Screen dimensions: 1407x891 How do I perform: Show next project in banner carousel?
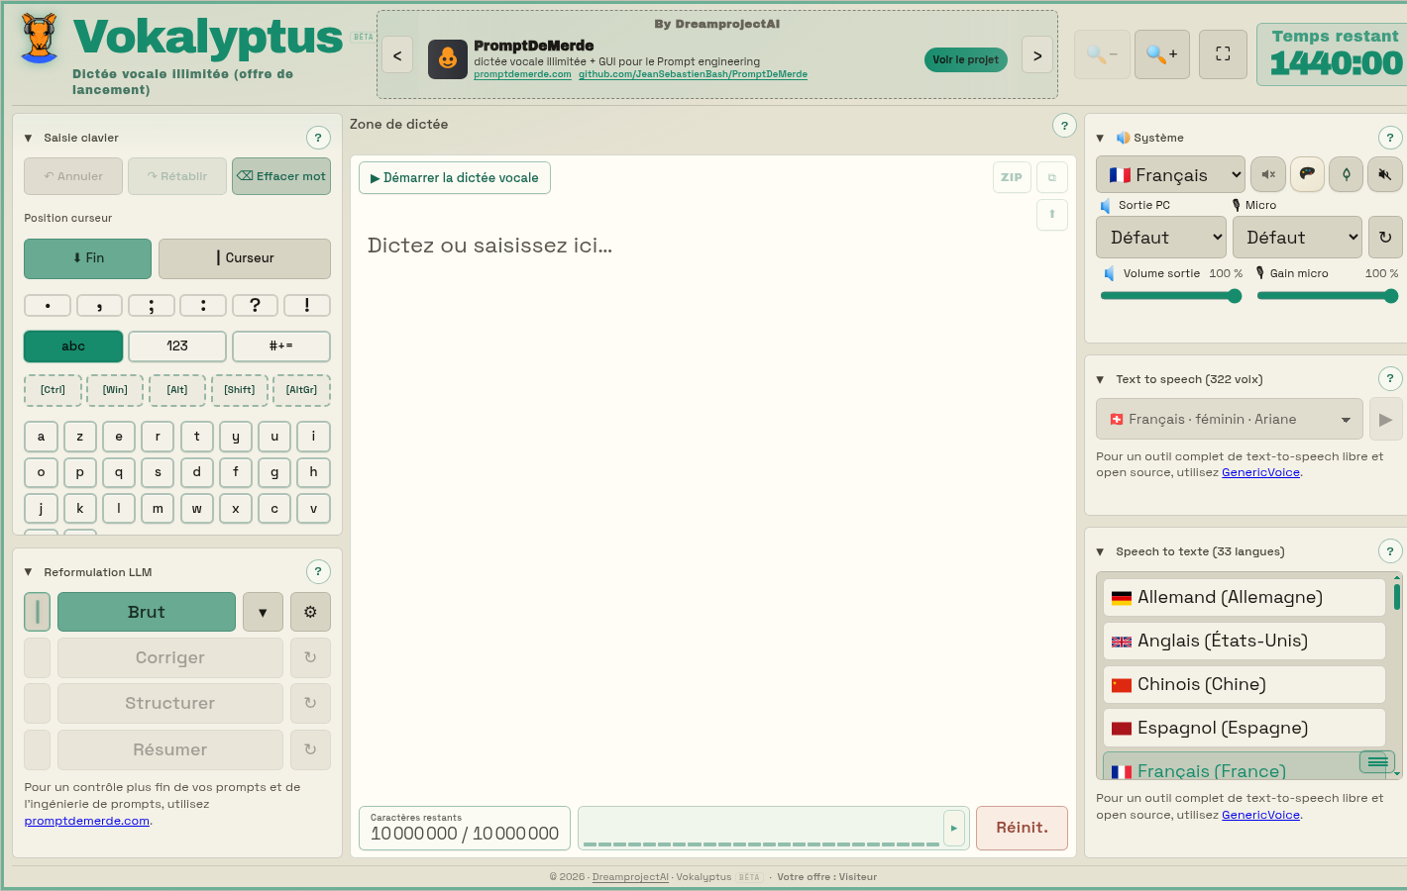(x=1037, y=55)
